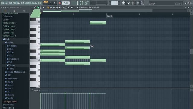Open the pattern selector showing 1
The width and height of the screenshot is (193, 109).
(115, 3)
